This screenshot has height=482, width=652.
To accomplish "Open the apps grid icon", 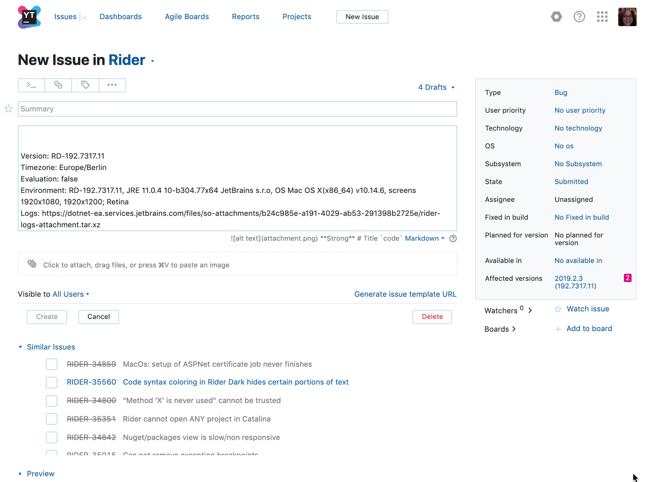I will click(602, 17).
